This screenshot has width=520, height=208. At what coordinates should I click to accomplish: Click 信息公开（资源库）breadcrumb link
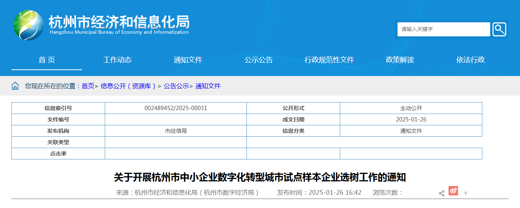tap(128, 86)
